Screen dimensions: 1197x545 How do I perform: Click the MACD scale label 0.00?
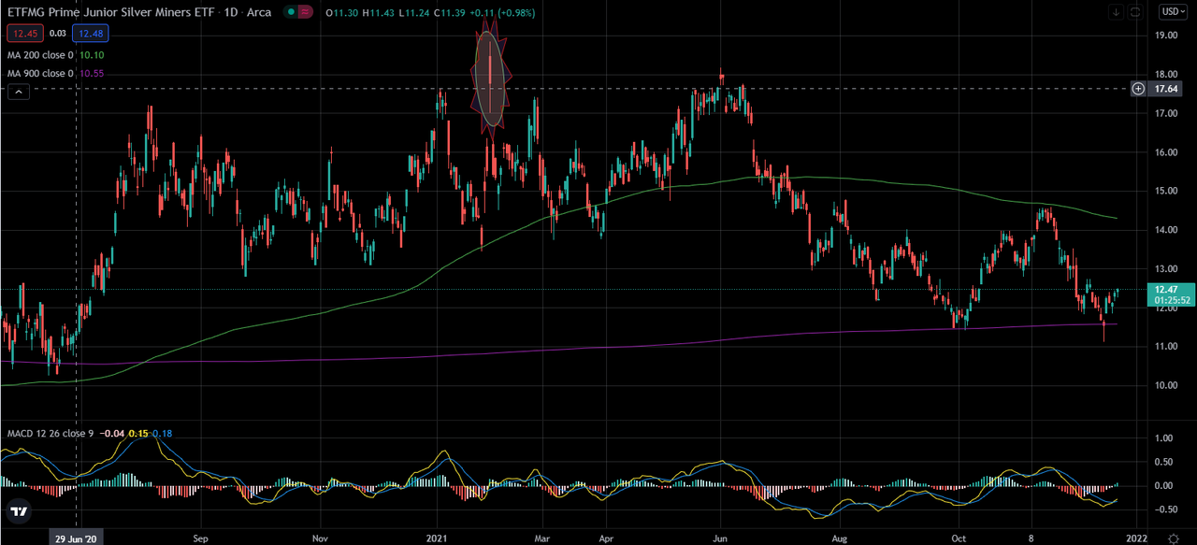click(x=1165, y=485)
